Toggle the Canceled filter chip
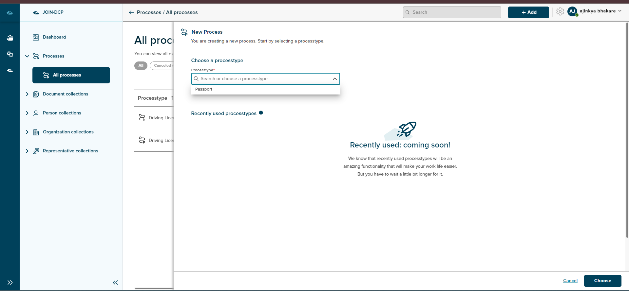The image size is (629, 291). [162, 66]
